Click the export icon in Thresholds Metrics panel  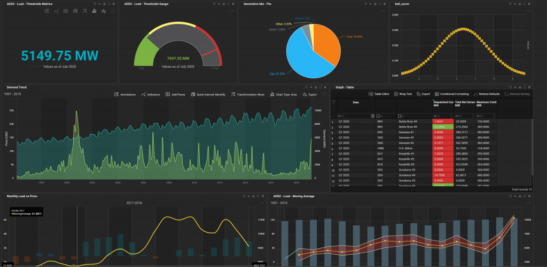(104, 11)
